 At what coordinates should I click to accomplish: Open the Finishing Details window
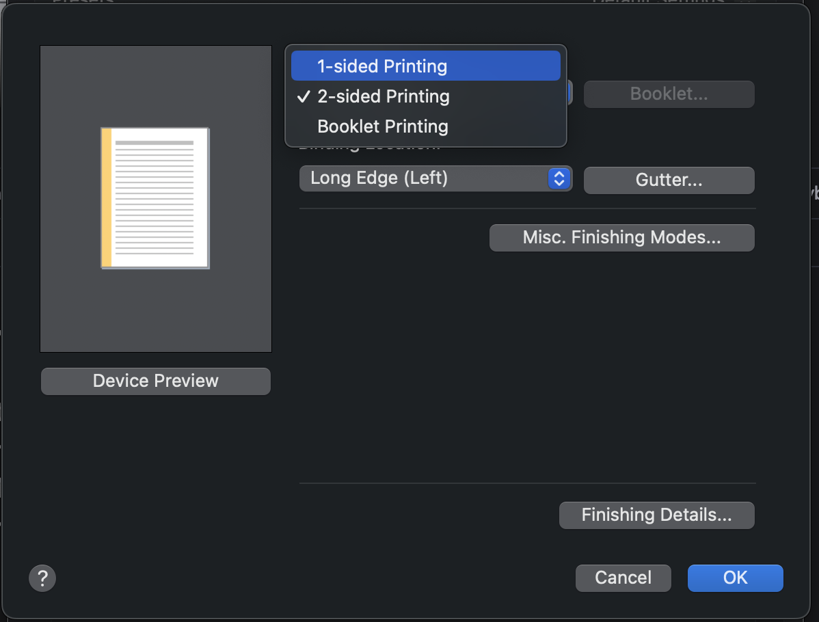[656, 515]
